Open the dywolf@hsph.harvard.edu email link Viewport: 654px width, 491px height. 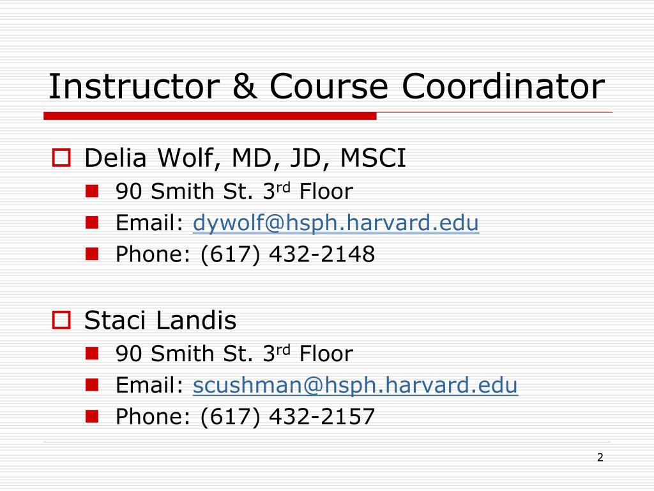click(x=336, y=223)
